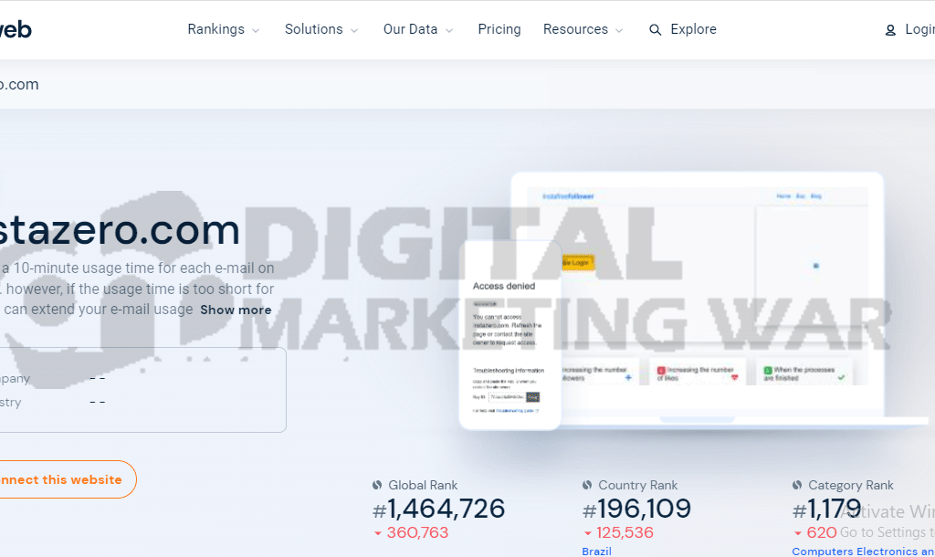
Task: Click the Category Rank info icon
Action: click(796, 486)
